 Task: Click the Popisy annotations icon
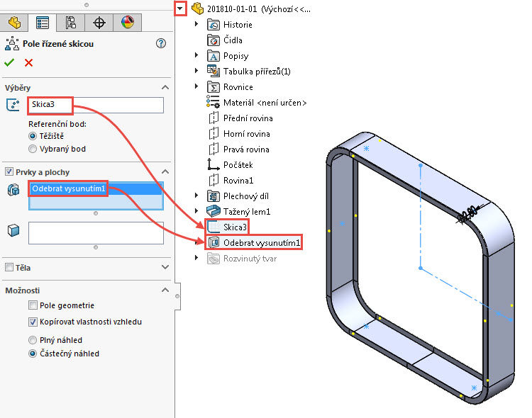coord(214,56)
